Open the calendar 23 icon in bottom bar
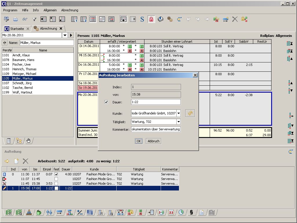 (x=171, y=213)
